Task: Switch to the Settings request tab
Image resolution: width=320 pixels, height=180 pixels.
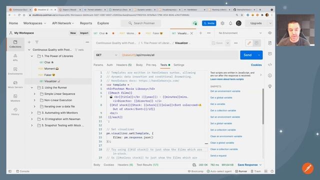Action: click(x=179, y=65)
